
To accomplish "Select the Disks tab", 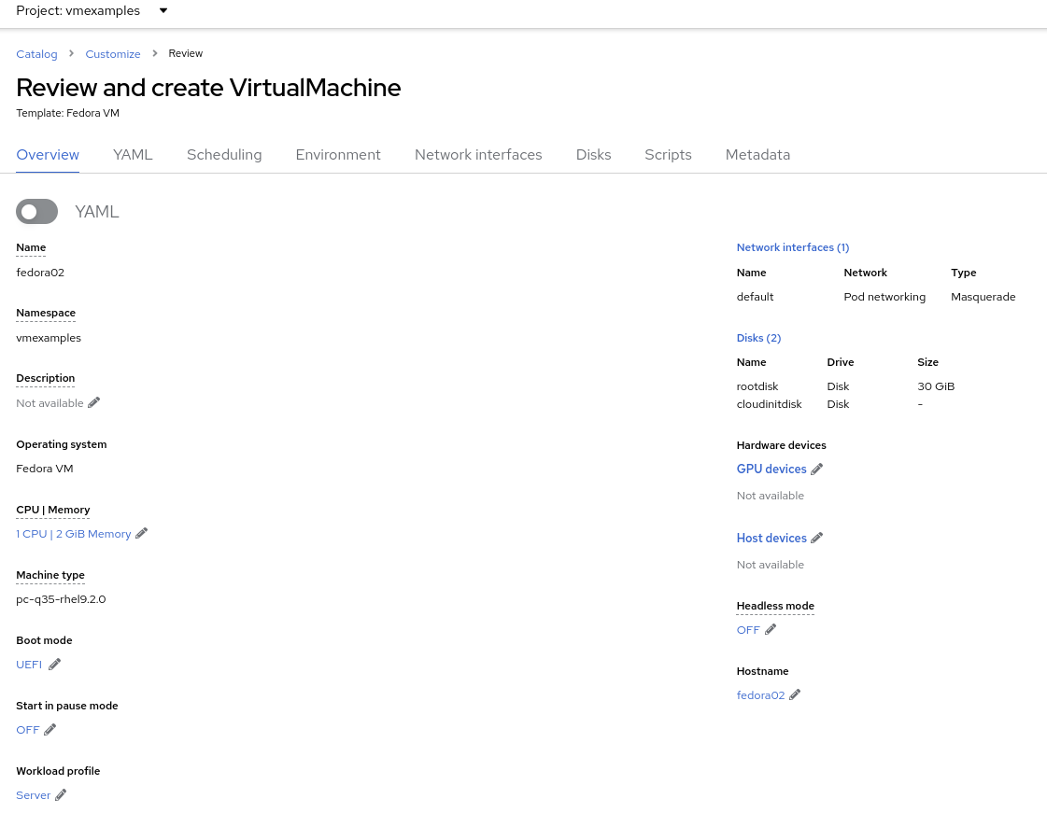I will pos(593,155).
